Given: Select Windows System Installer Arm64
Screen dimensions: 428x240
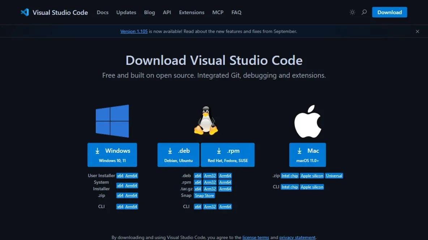Looking at the screenshot, I should point(131,186).
